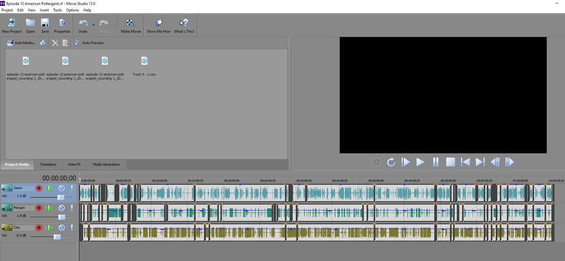
Task: Click the Morgan track name field
Action: 23,207
